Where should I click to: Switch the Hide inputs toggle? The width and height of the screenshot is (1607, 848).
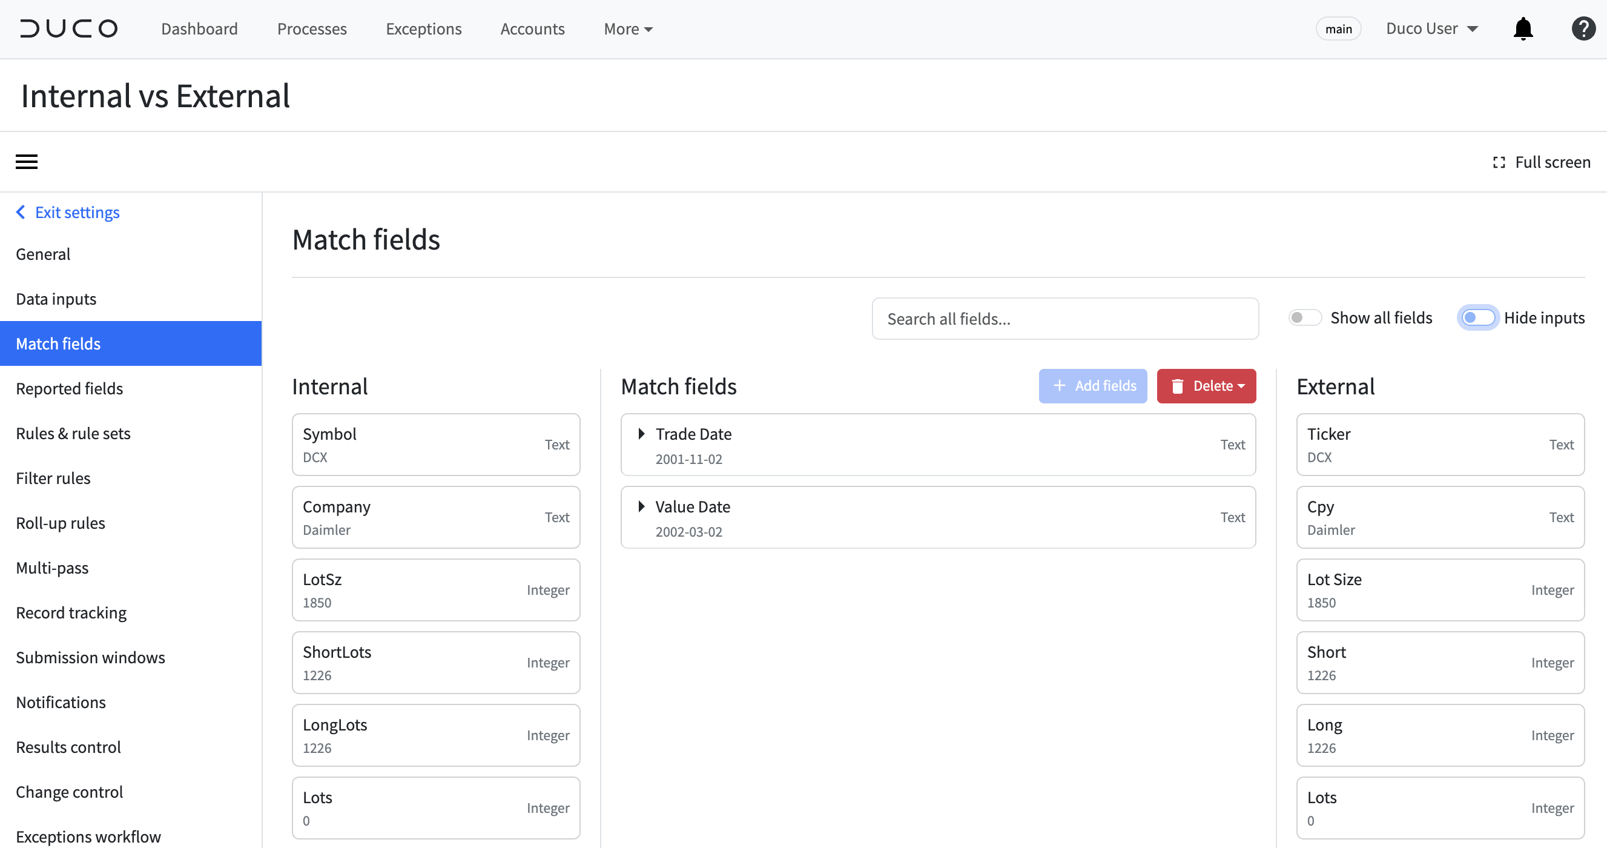[x=1478, y=317]
